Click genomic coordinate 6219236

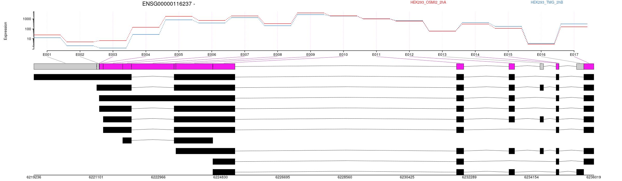(34, 177)
